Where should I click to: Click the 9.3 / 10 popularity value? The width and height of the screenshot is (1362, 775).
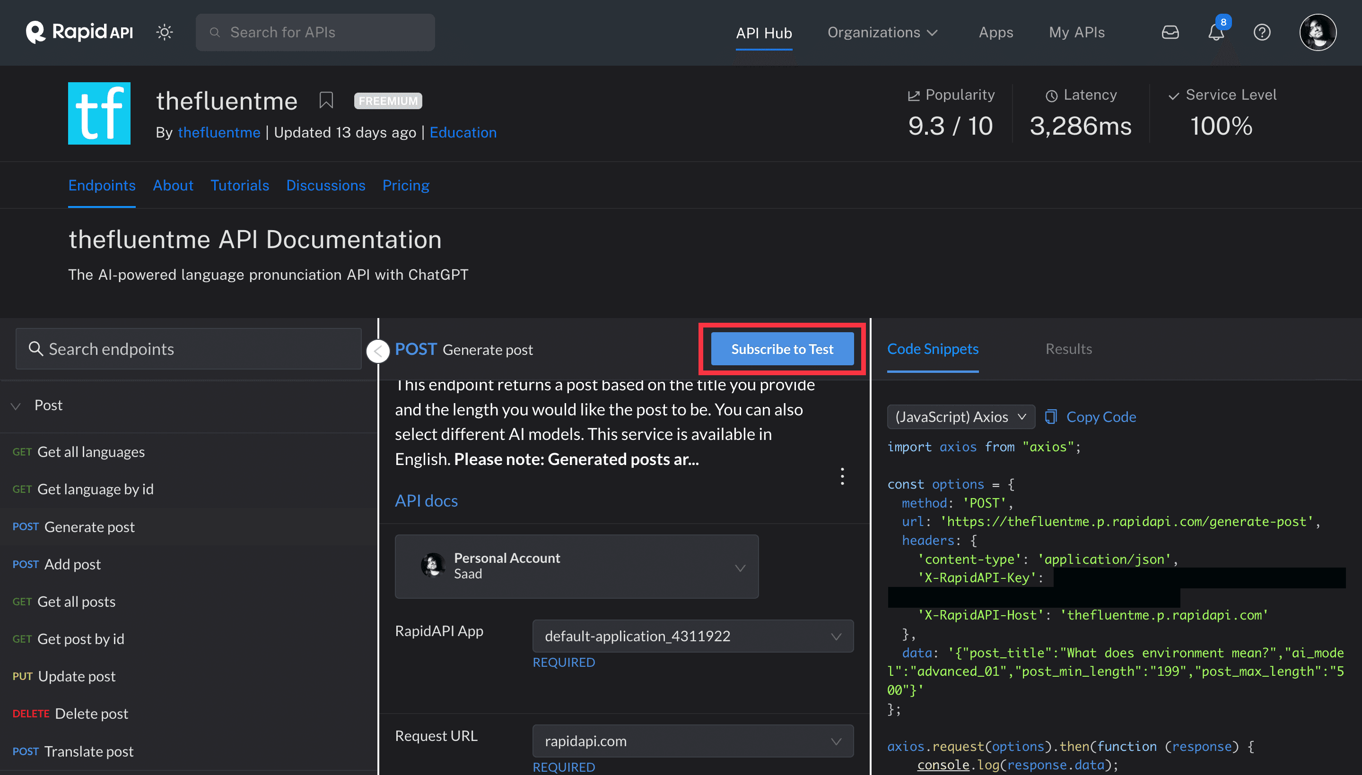(950, 126)
